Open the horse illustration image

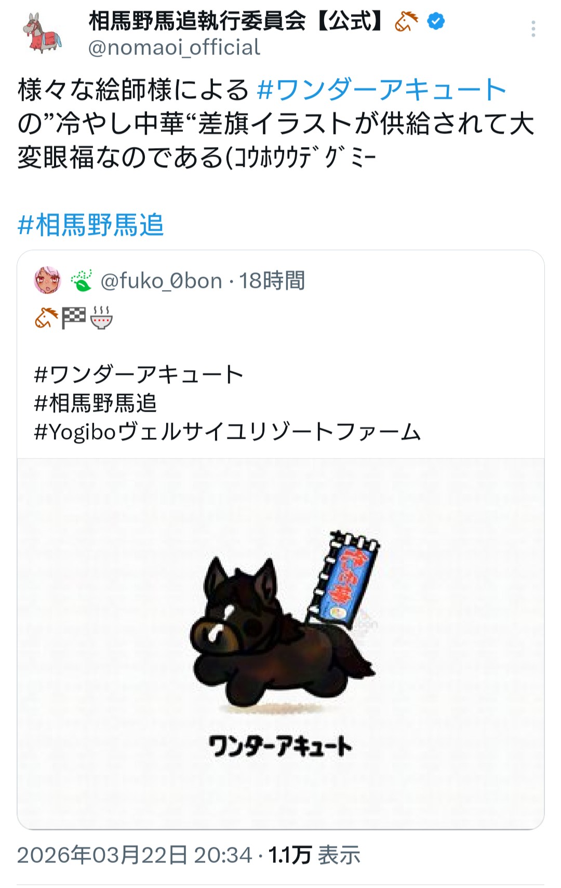280,644
